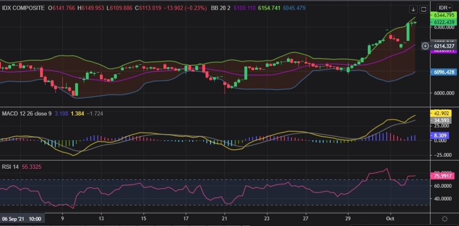Click the open value O6141.766
Screen dimensions: 459x226
click(x=62, y=8)
